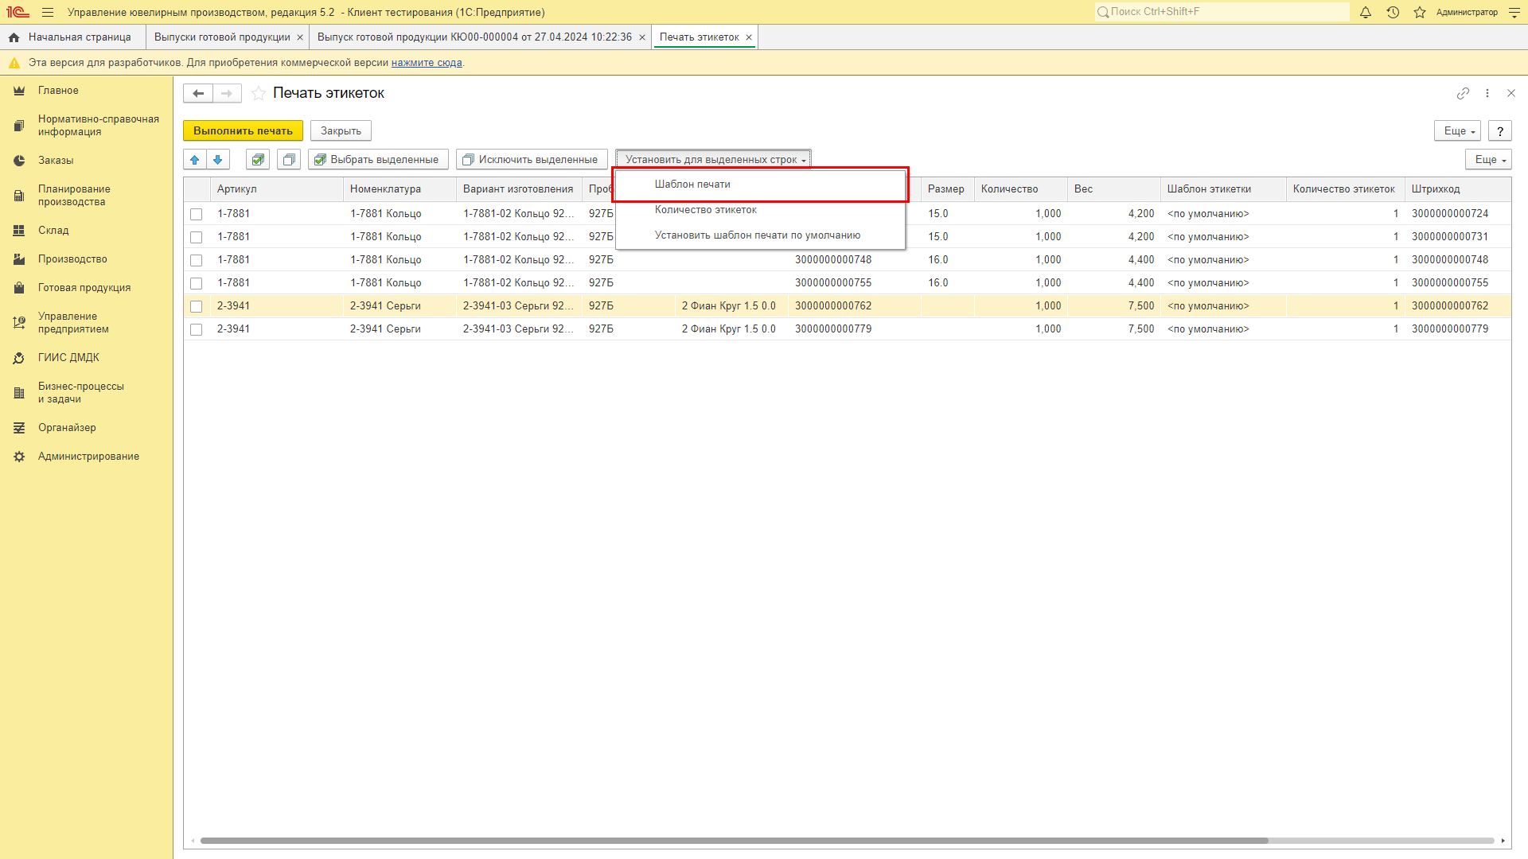Click Выбрать выделенные button
1528x859 pixels.
[x=378, y=160]
